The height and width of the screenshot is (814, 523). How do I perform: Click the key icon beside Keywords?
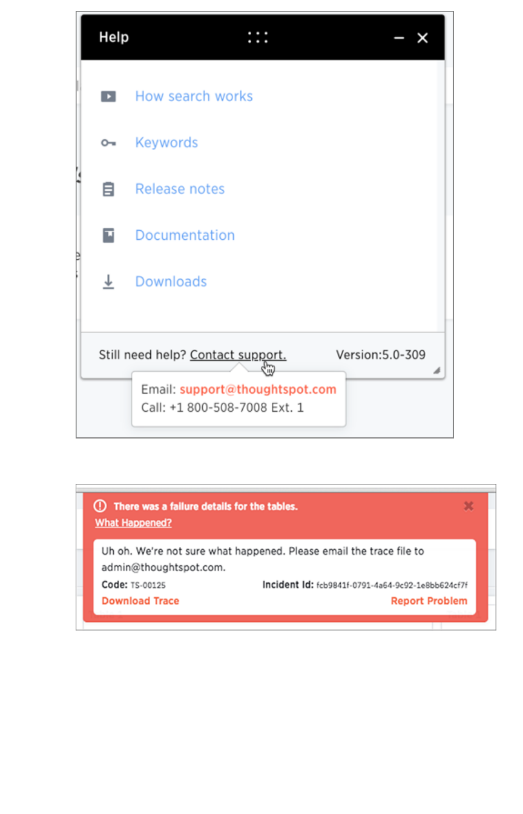(x=108, y=143)
